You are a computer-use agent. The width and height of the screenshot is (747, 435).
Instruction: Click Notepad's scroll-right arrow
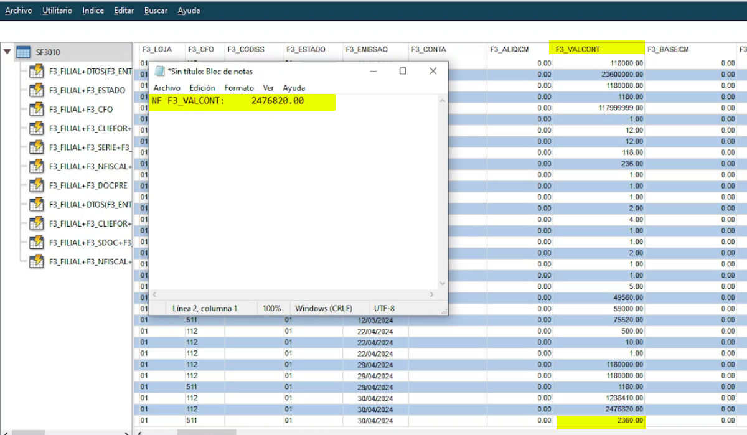(432, 294)
